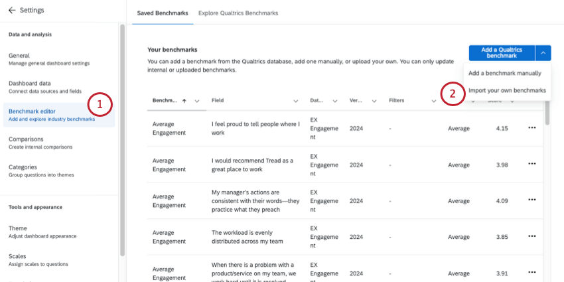
Task: Switch to the Explore Qualtrics Benchmarks tab
Action: click(x=238, y=13)
